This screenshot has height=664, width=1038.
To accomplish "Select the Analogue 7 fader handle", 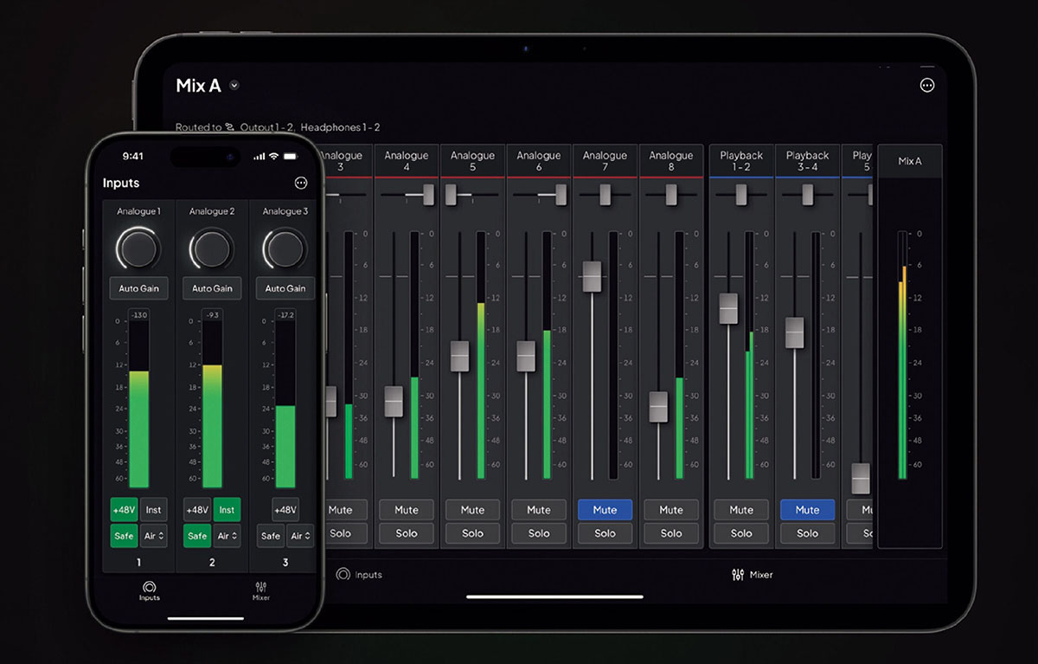I will [592, 277].
